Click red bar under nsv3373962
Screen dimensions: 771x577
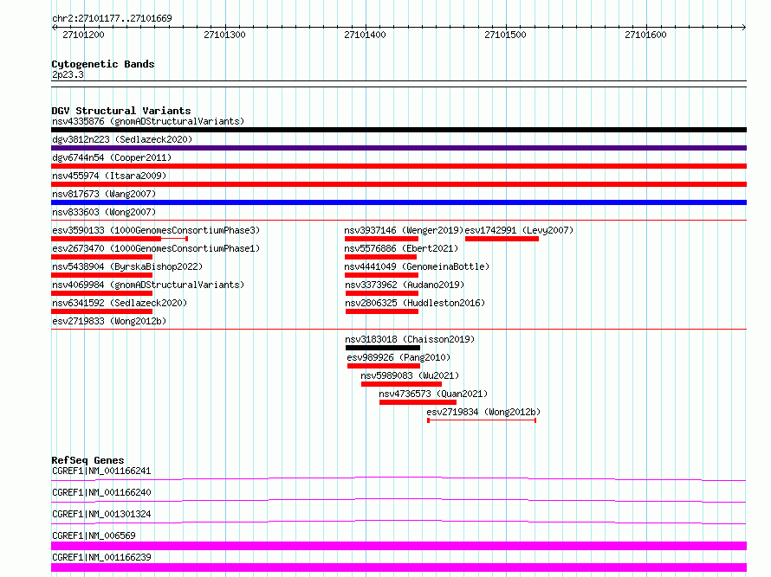click(382, 293)
